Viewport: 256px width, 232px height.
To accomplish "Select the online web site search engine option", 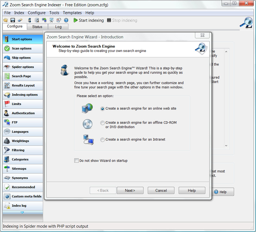I will click(x=102, y=109).
